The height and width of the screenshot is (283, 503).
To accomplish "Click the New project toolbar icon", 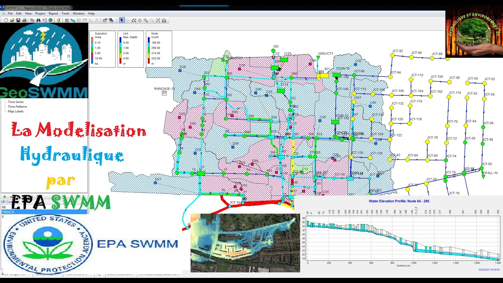I will (6, 20).
